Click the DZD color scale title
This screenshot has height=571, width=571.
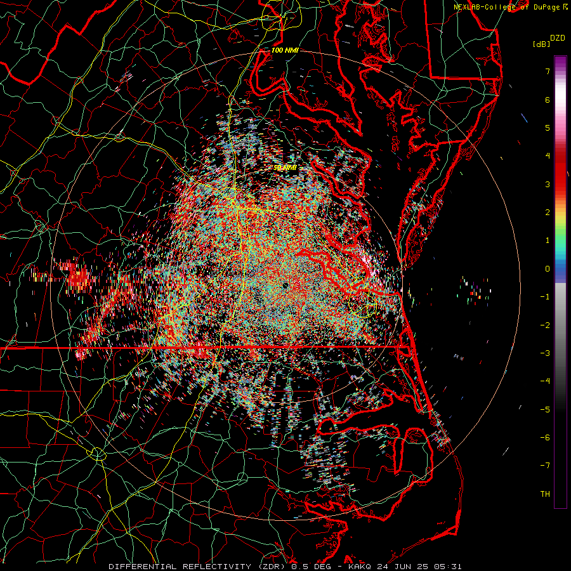pyautogui.click(x=558, y=38)
